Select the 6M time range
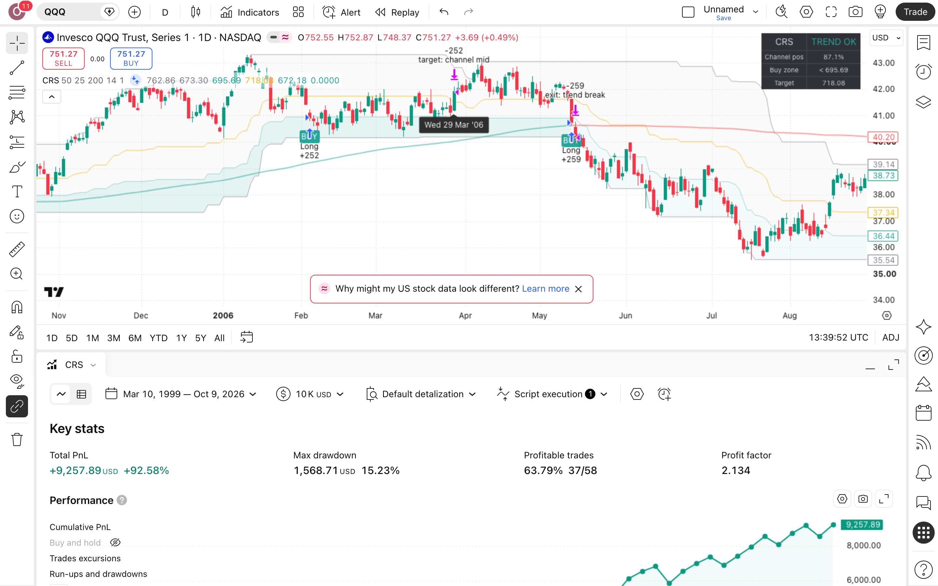The image size is (938, 586). pyautogui.click(x=135, y=338)
